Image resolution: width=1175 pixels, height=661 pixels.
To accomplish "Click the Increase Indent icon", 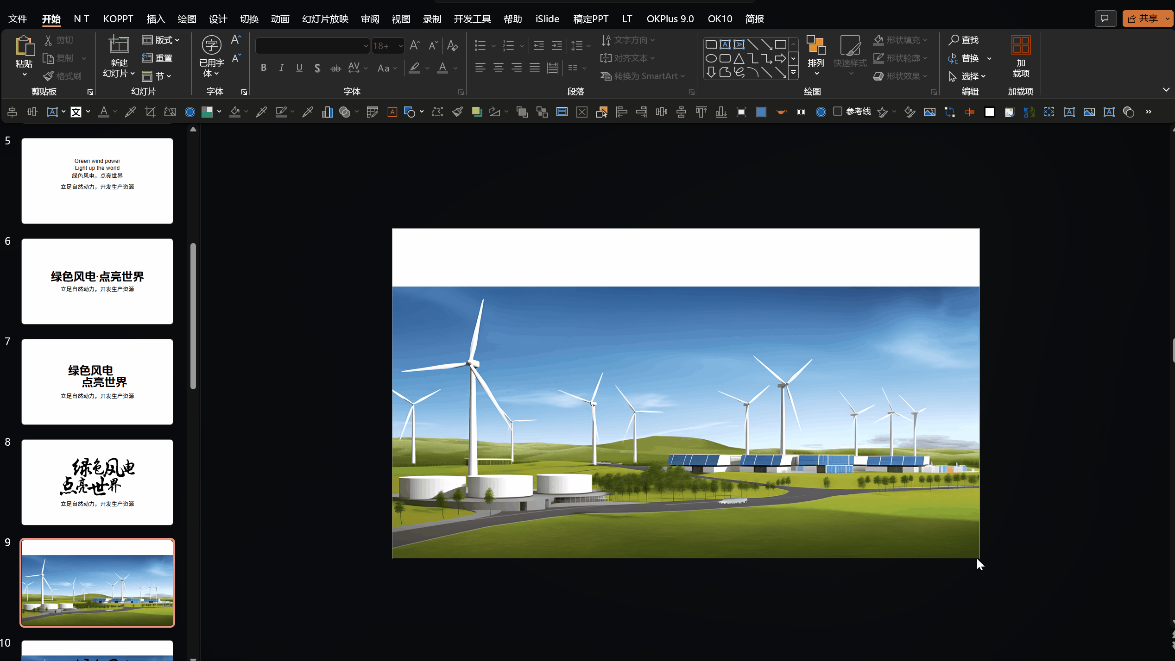I will (556, 45).
